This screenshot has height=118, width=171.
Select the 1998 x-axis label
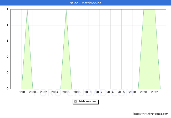coord(22,92)
